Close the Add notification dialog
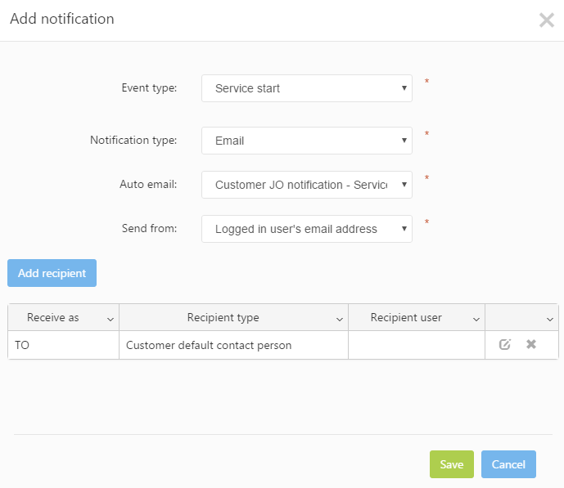 coord(546,20)
